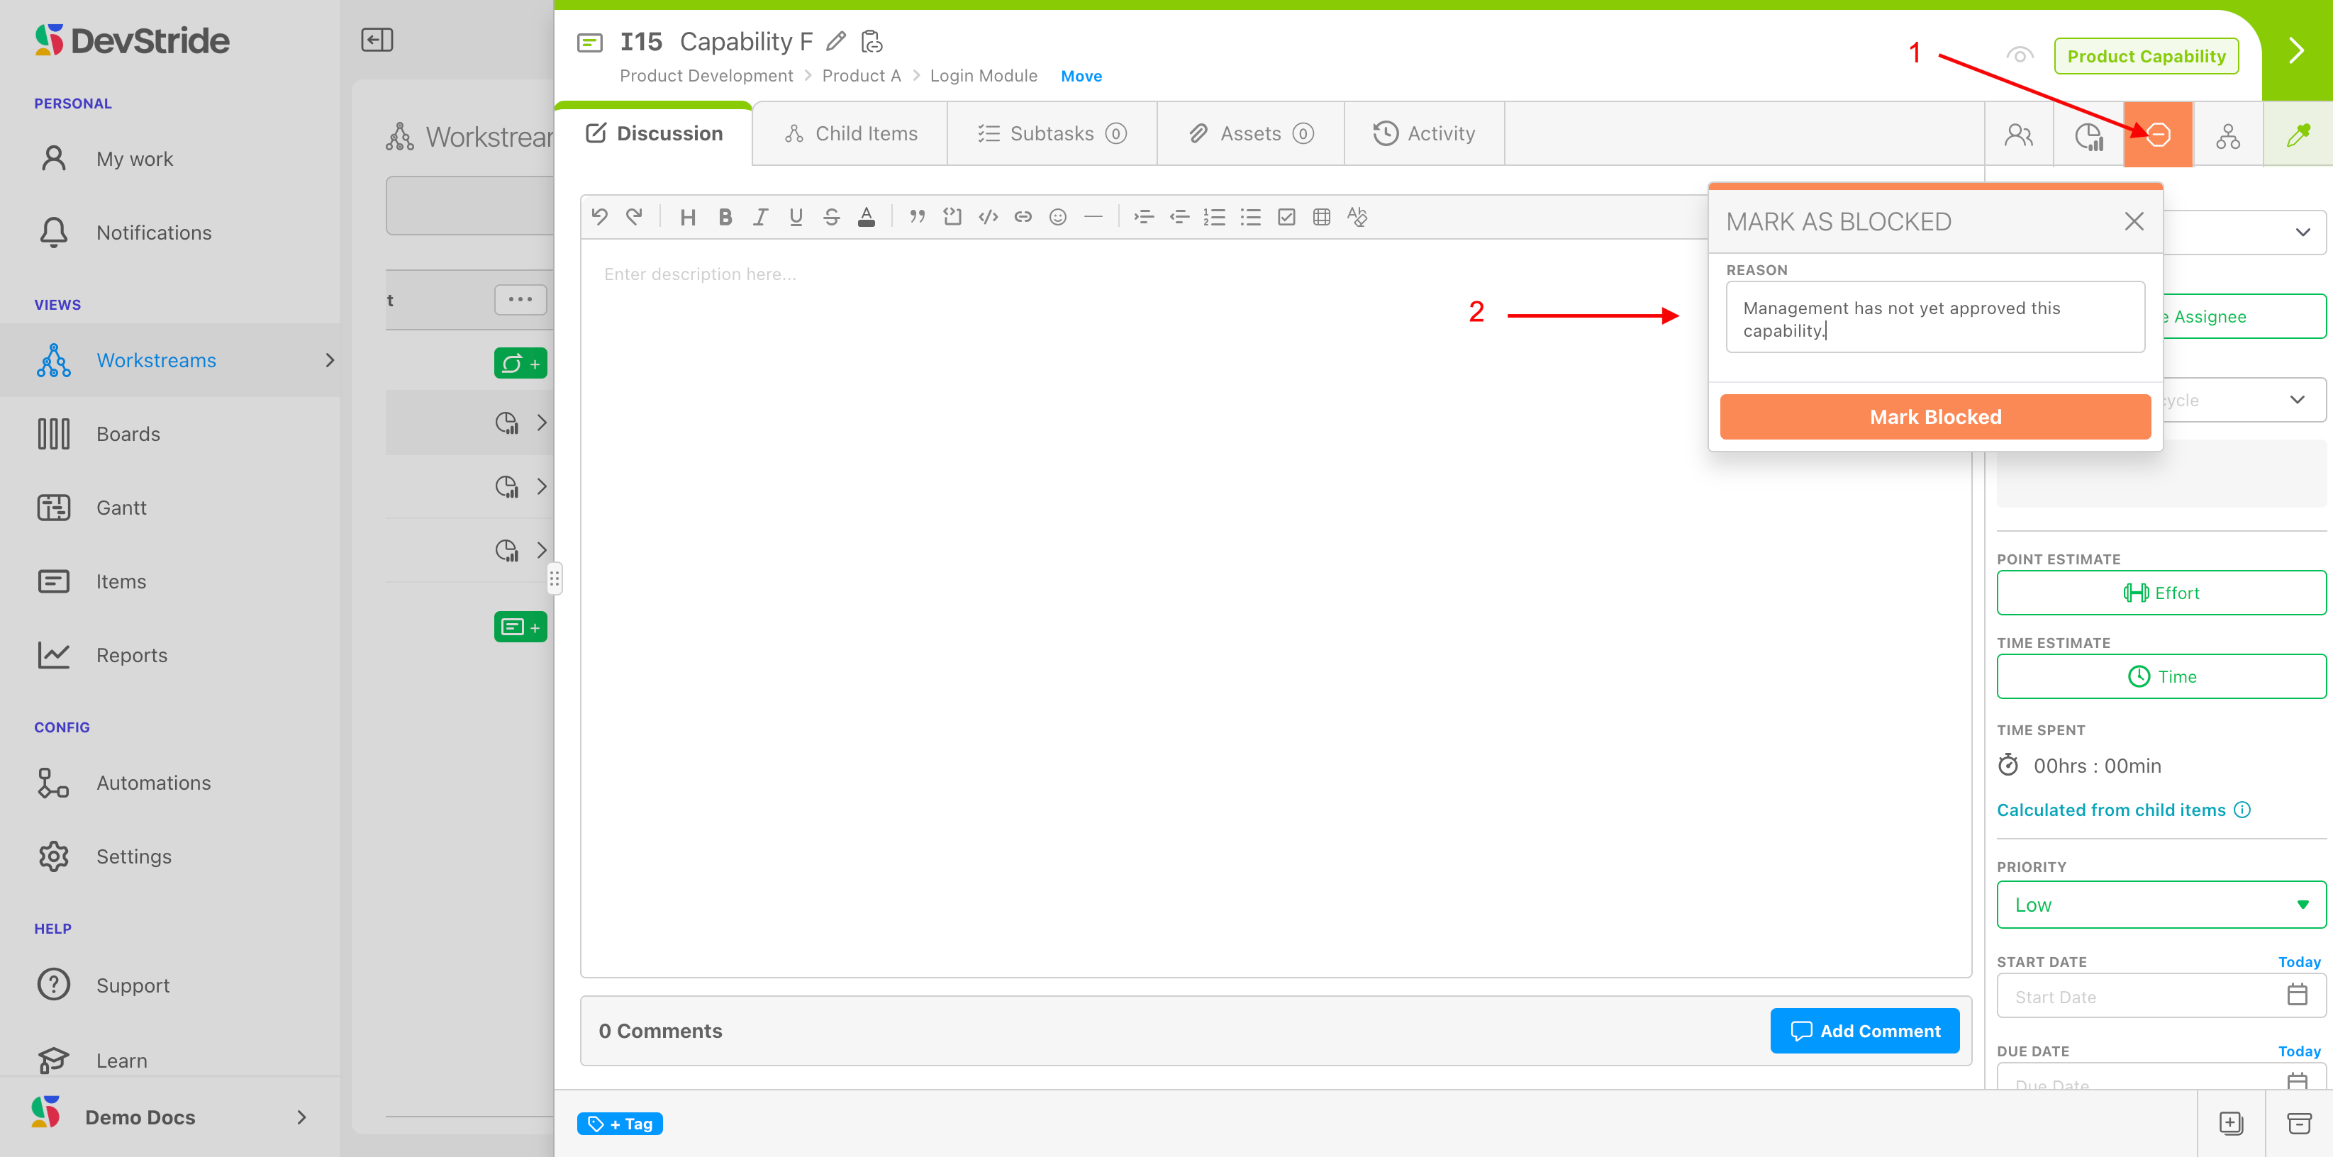The height and width of the screenshot is (1157, 2333).
Task: Switch to the Child Items tab
Action: (x=850, y=134)
